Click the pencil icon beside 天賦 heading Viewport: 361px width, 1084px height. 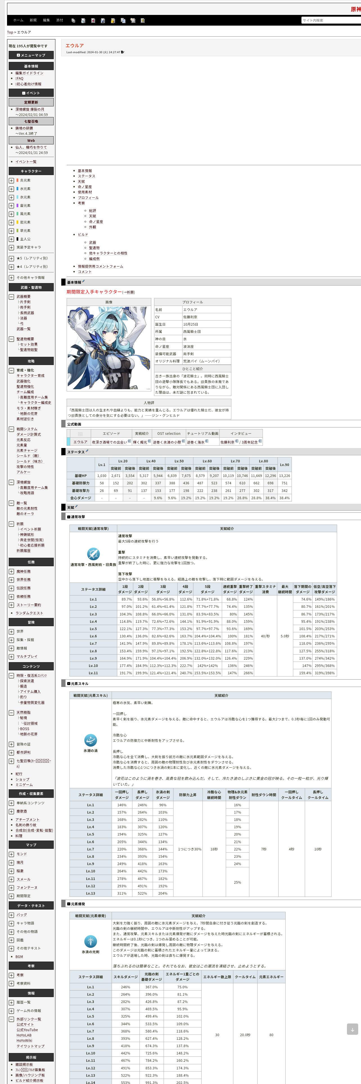tap(76, 507)
